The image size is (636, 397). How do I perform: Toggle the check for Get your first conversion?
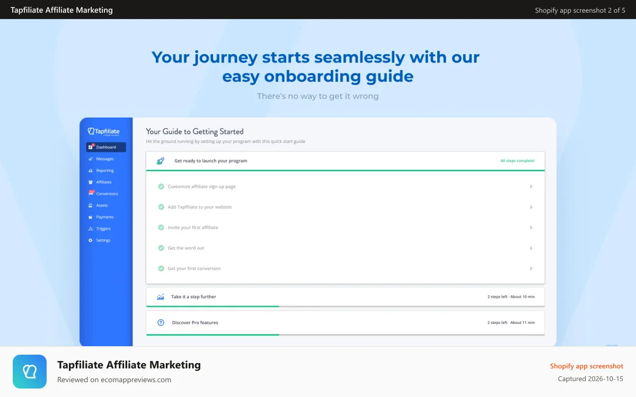coord(161,268)
